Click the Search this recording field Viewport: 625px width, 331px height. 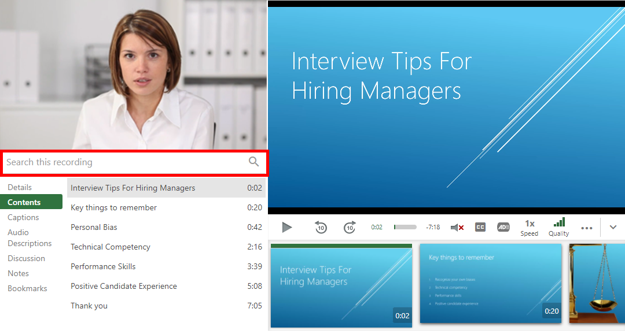134,162
